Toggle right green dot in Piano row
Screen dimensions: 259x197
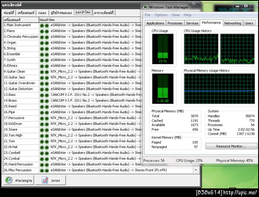47,31
